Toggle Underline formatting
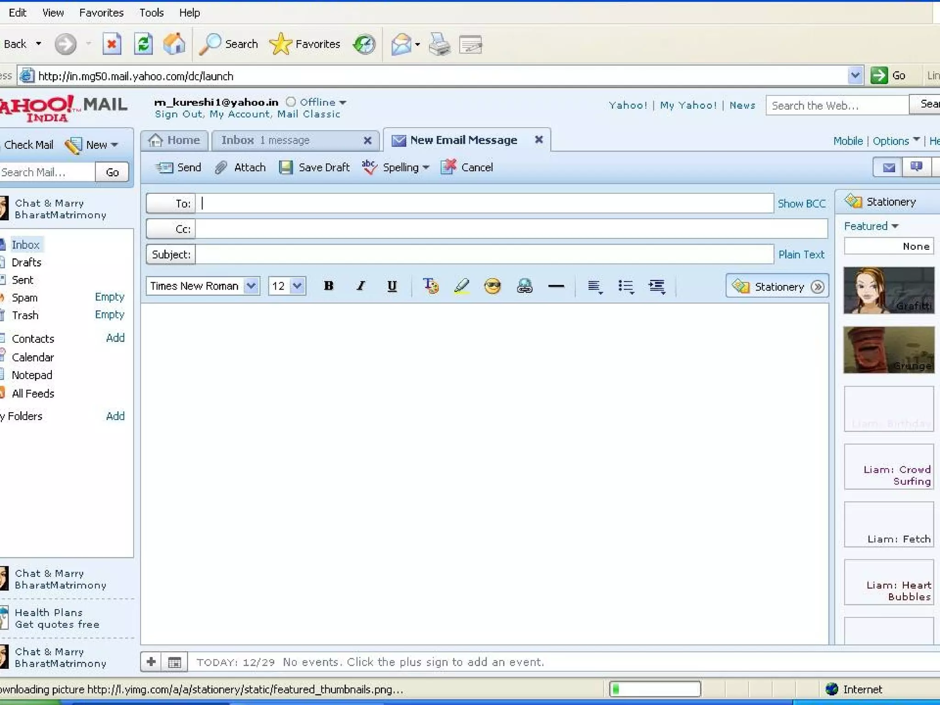940x705 pixels. (x=392, y=286)
